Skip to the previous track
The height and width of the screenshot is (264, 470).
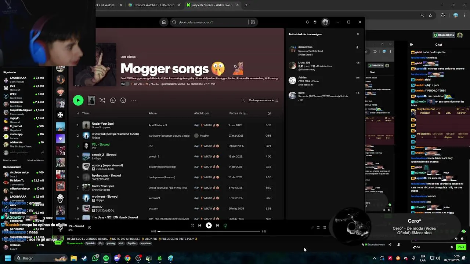[200, 225]
